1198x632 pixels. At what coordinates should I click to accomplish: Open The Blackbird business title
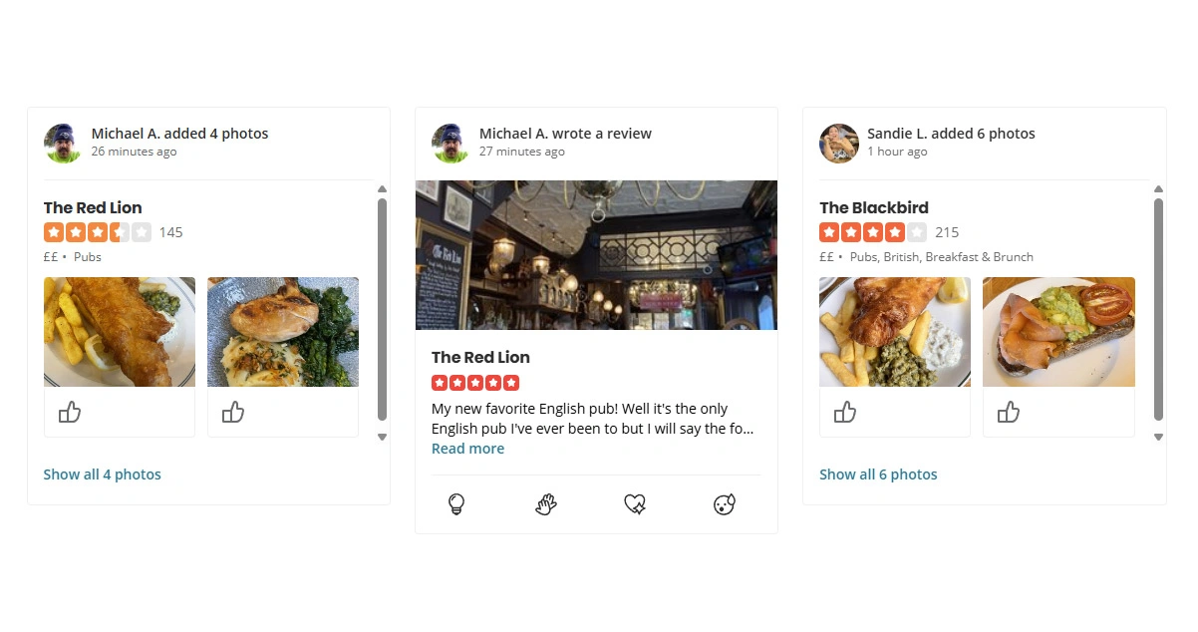click(x=873, y=207)
